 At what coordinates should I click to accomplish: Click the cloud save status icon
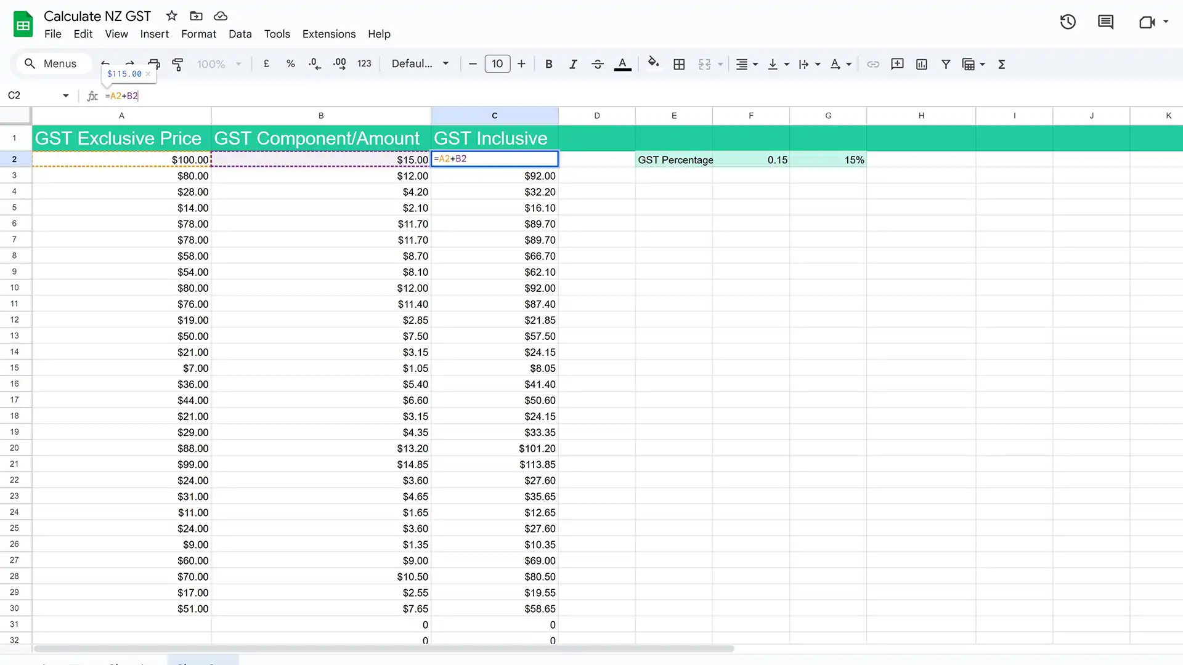(221, 16)
